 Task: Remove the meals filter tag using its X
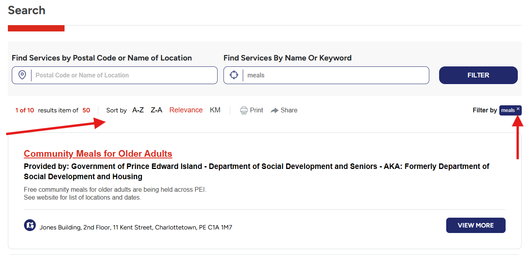point(518,109)
